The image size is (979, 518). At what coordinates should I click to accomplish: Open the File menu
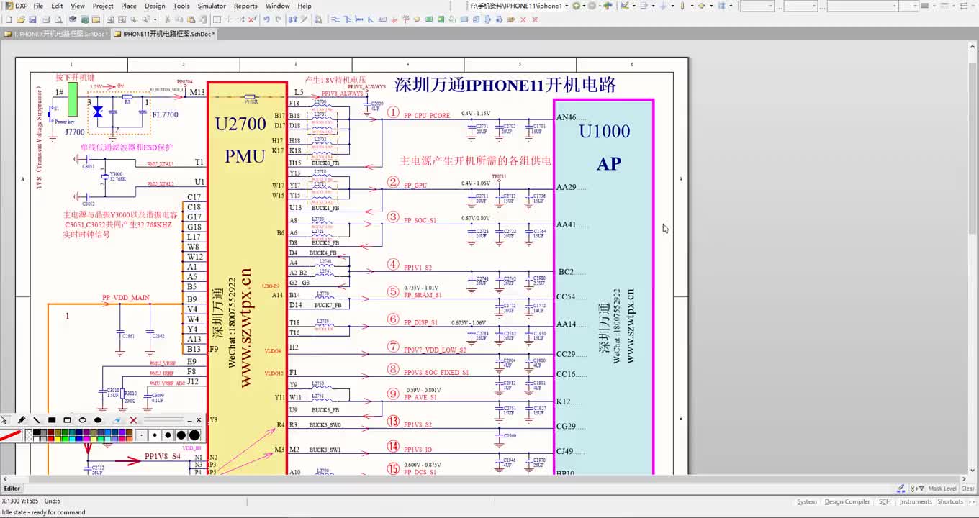[x=38, y=6]
